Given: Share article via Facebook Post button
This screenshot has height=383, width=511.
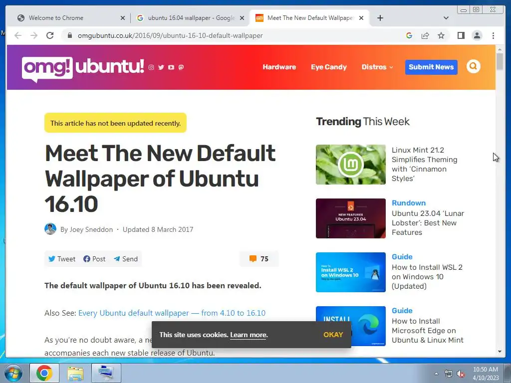Looking at the screenshot, I should pos(94,259).
